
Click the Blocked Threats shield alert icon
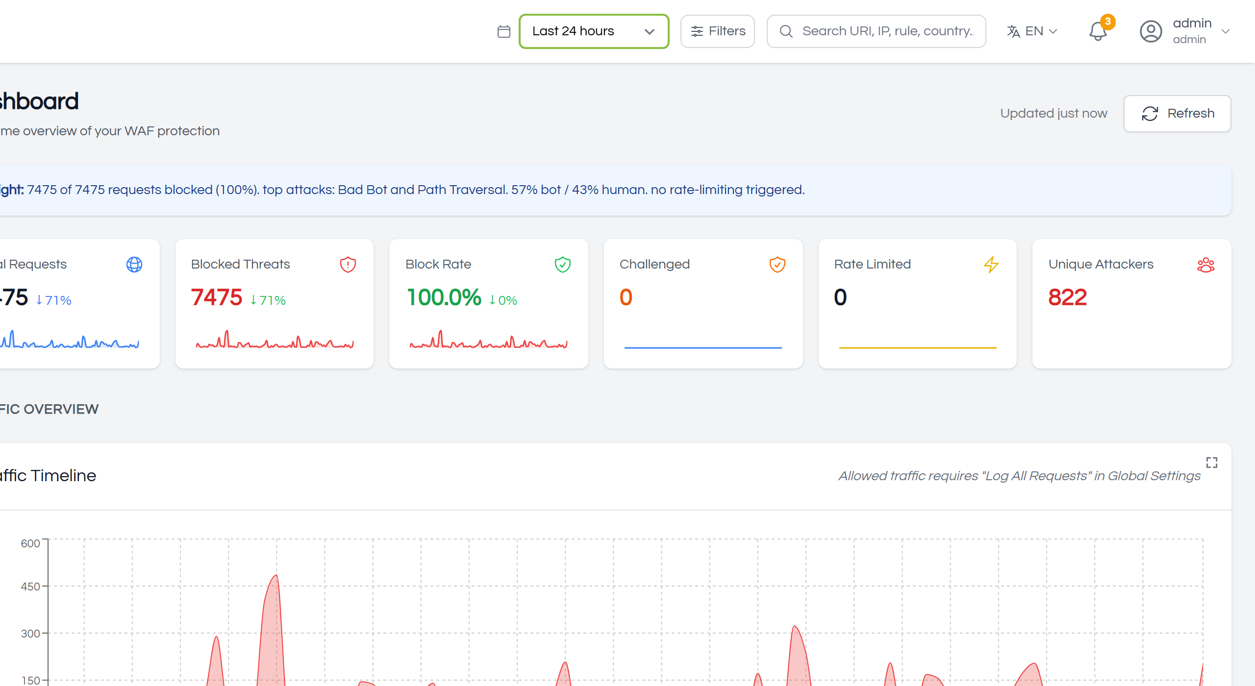[348, 265]
